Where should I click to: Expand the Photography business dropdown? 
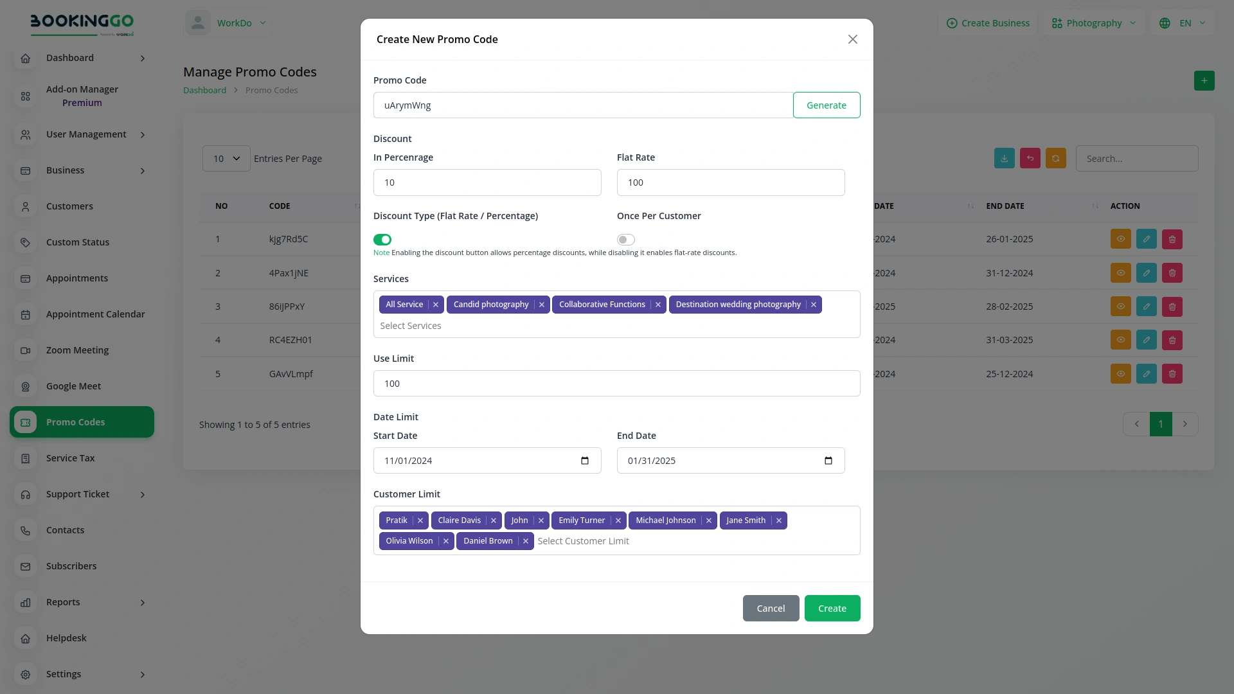tap(1093, 22)
